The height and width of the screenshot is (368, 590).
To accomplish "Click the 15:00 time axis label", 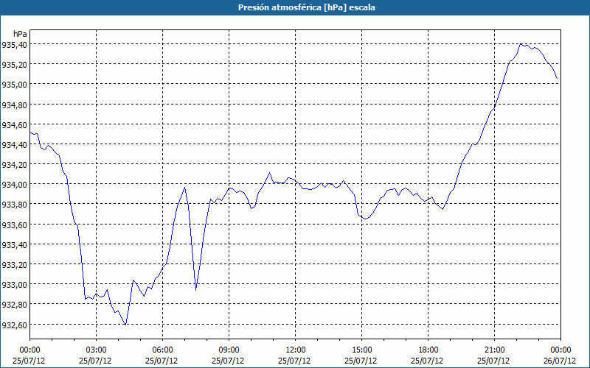I will (361, 350).
